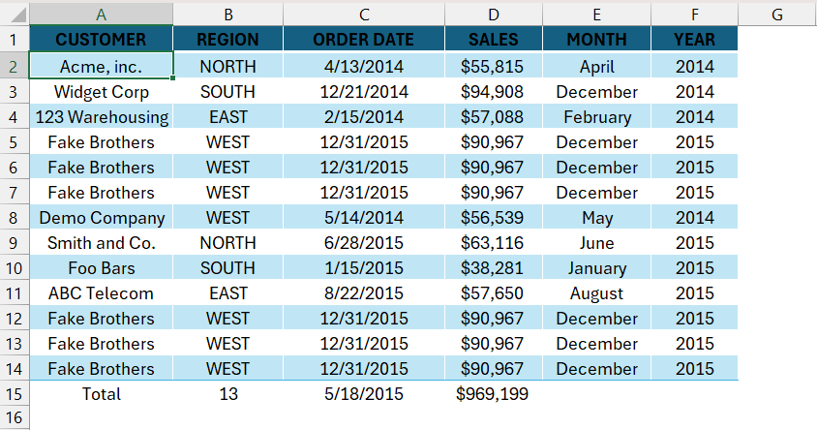Select the Widget Corp cell
This screenshot has width=817, height=430.
pos(101,92)
